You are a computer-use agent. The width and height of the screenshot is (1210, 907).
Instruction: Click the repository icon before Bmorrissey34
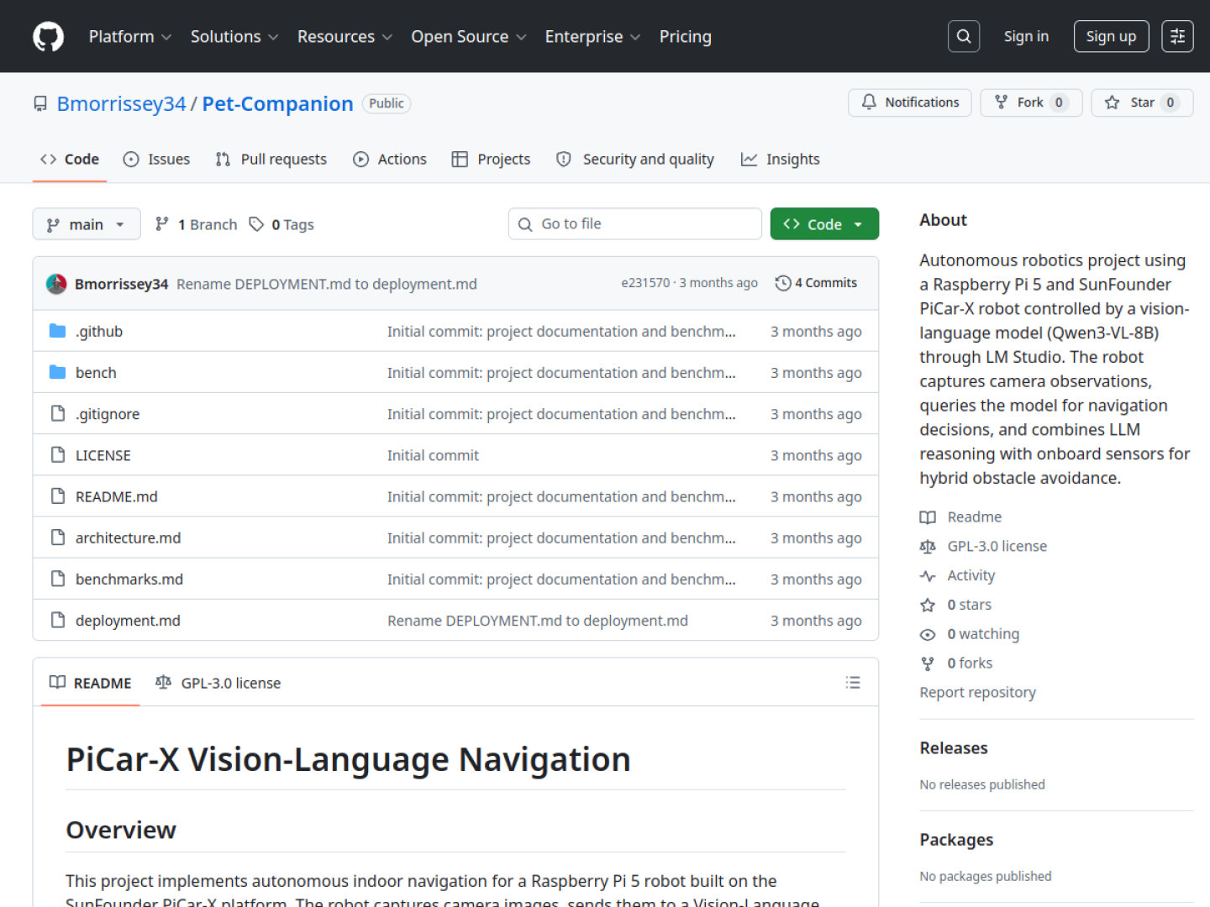(40, 103)
